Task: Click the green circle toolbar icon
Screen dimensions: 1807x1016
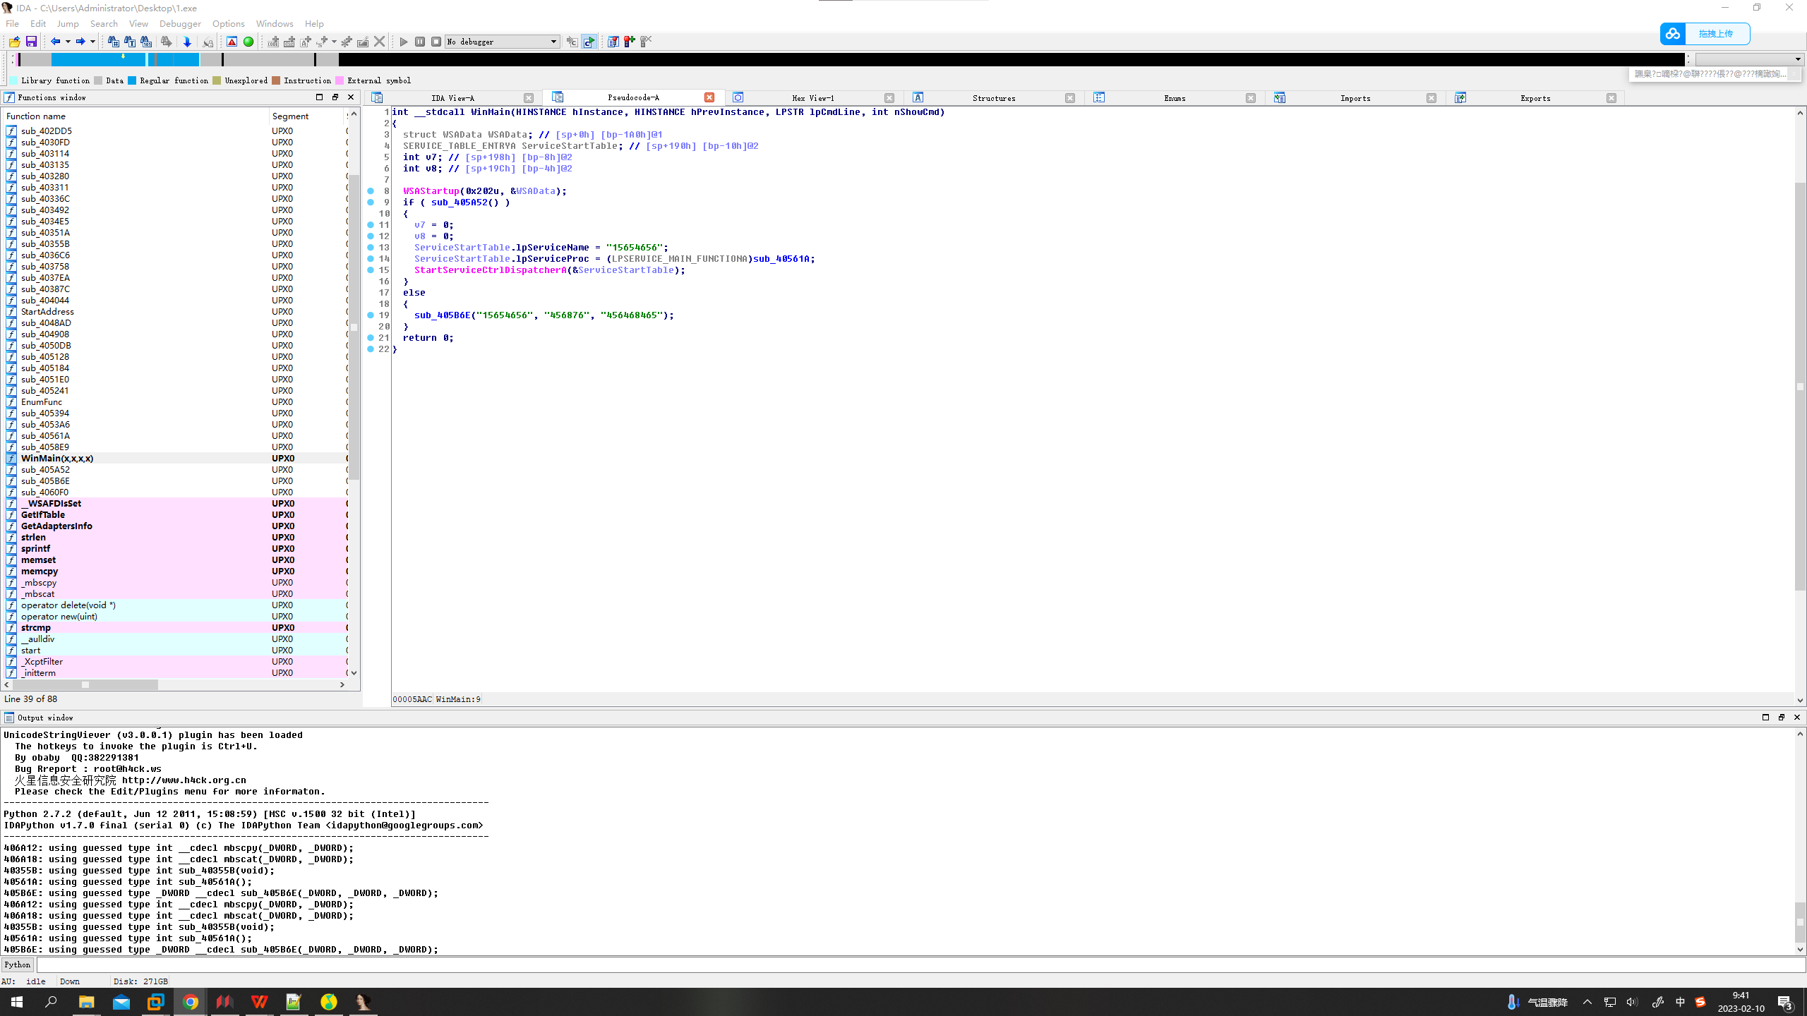Action: (248, 42)
